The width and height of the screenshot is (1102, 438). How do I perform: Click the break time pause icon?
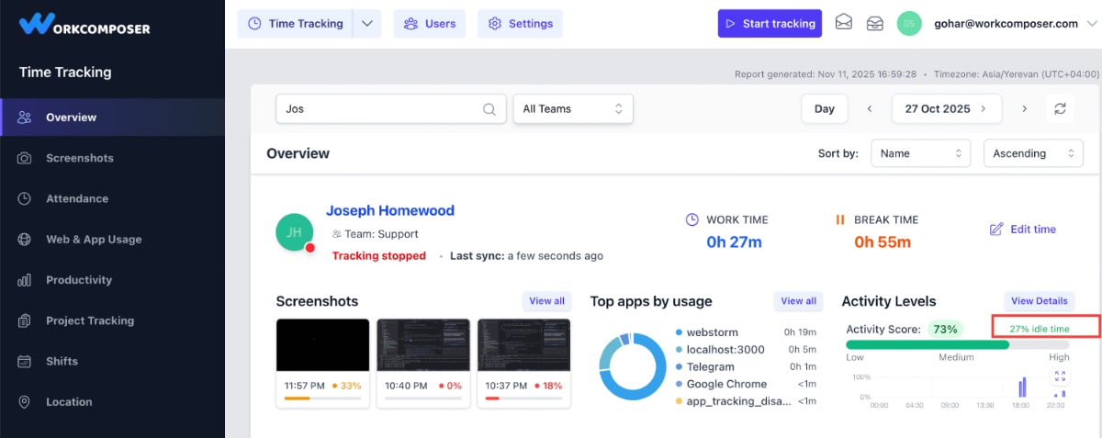pyautogui.click(x=839, y=219)
